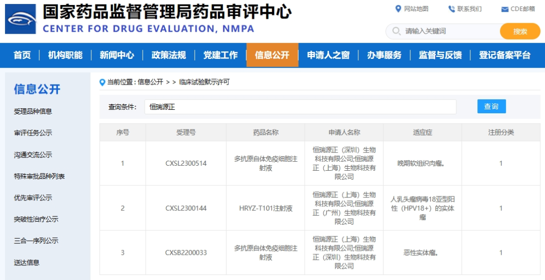
Task: Select the highlighted 信息公开 navigation tab
Action: coord(272,55)
